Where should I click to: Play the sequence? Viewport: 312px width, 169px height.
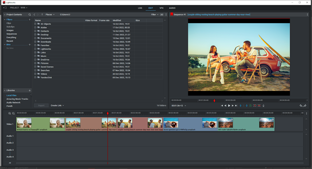point(229,106)
